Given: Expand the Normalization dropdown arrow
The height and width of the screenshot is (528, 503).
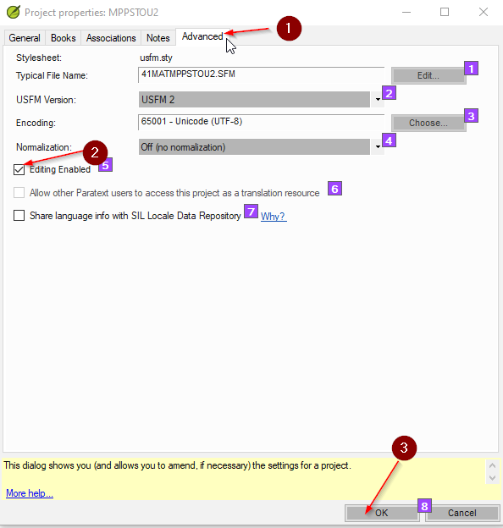Looking at the screenshot, I should pos(378,147).
